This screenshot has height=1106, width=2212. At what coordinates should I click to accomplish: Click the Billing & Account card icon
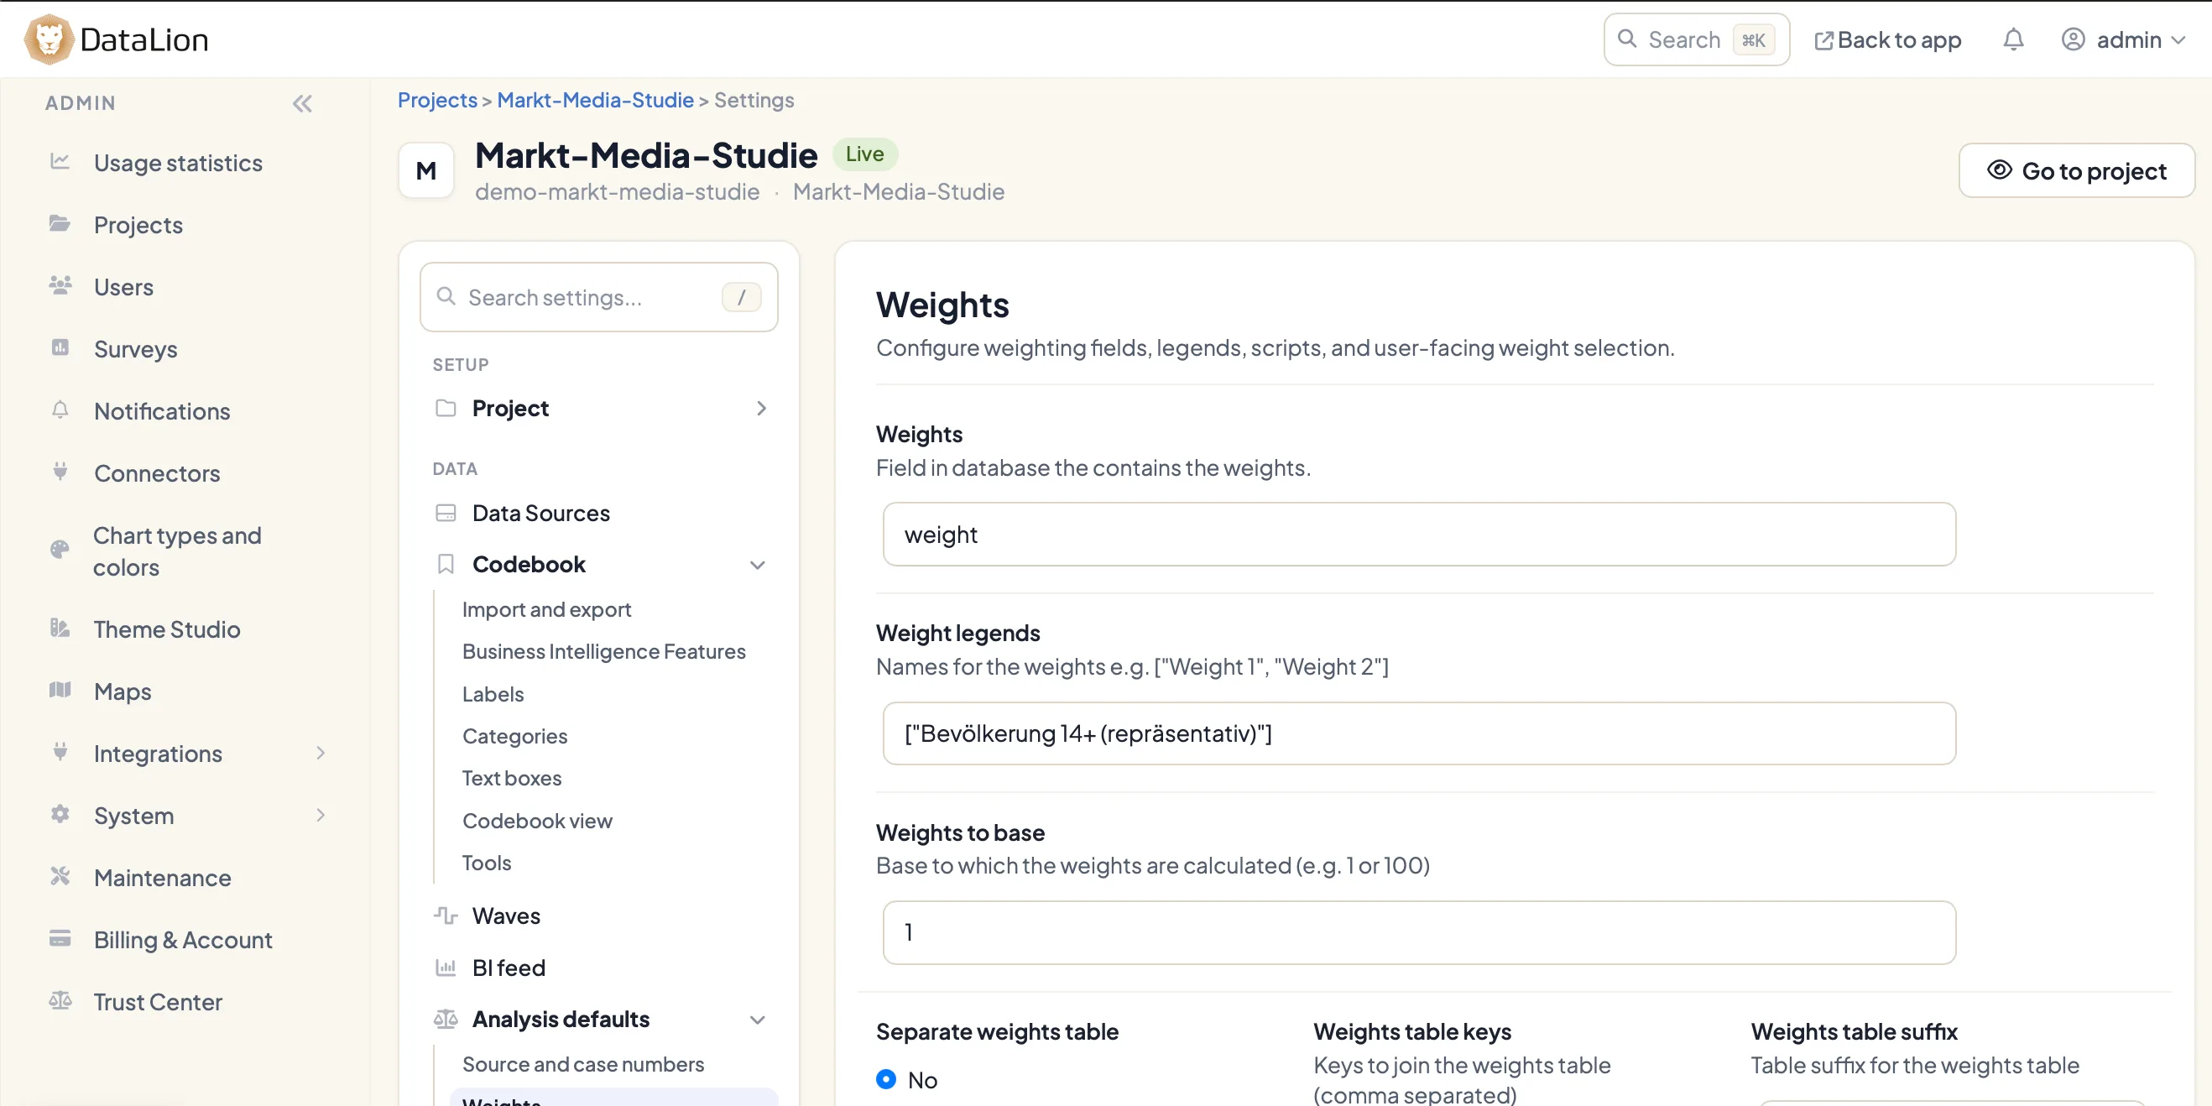[x=60, y=937]
